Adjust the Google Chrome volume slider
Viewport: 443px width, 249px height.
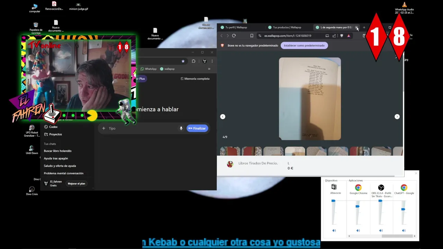pos(358,206)
